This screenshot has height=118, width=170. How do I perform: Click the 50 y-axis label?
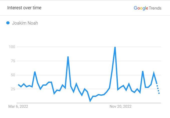tap(13, 75)
